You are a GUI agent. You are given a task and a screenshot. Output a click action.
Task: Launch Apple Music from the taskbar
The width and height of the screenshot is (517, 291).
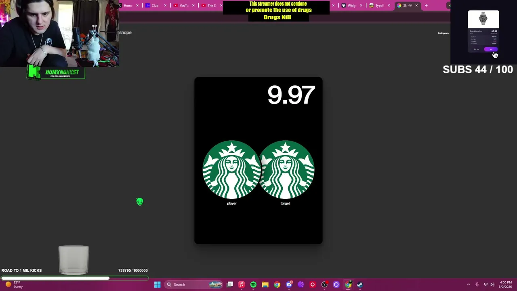pos(242,285)
